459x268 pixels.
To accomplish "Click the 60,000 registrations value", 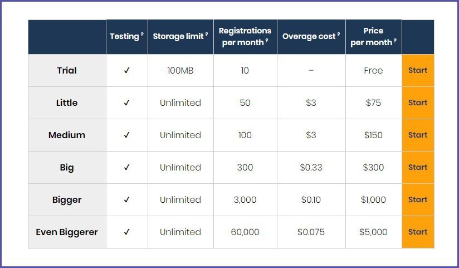I will coord(245,232).
